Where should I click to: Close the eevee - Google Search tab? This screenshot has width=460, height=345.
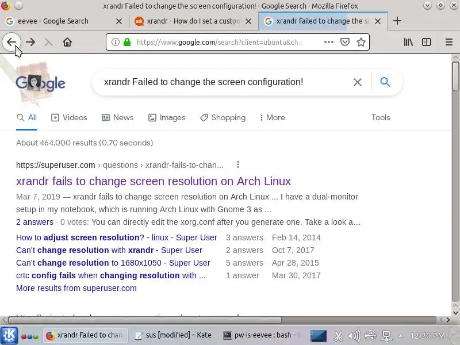click(x=119, y=21)
